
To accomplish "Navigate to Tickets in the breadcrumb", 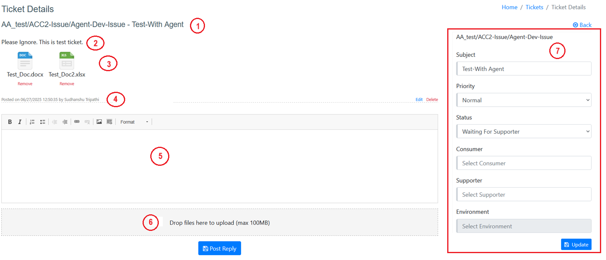I will point(534,7).
